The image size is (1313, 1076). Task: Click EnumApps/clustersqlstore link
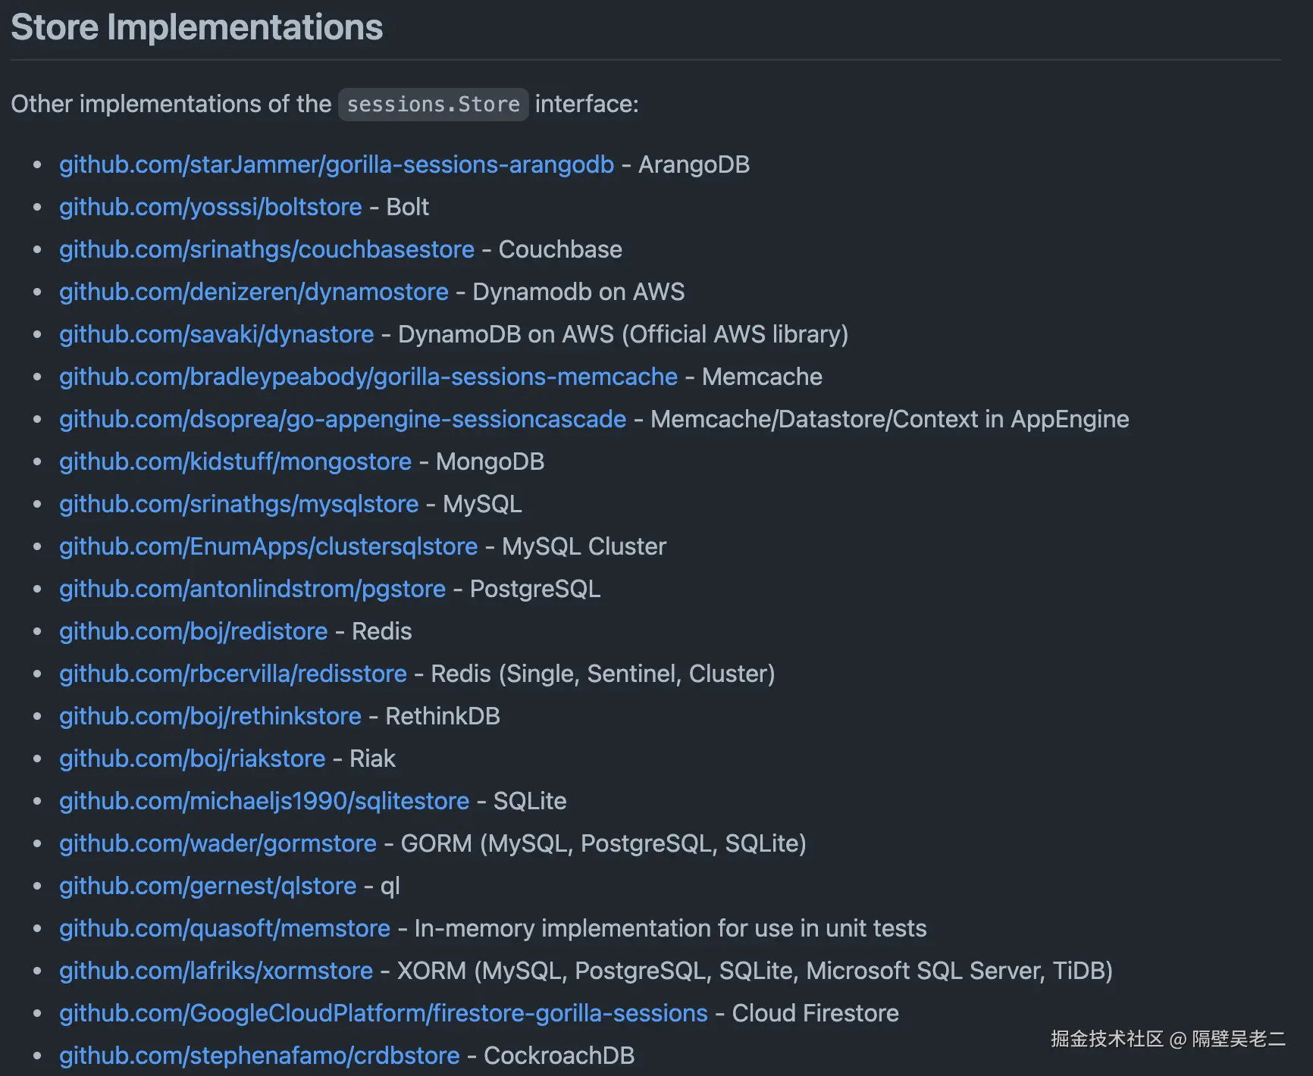(x=268, y=546)
